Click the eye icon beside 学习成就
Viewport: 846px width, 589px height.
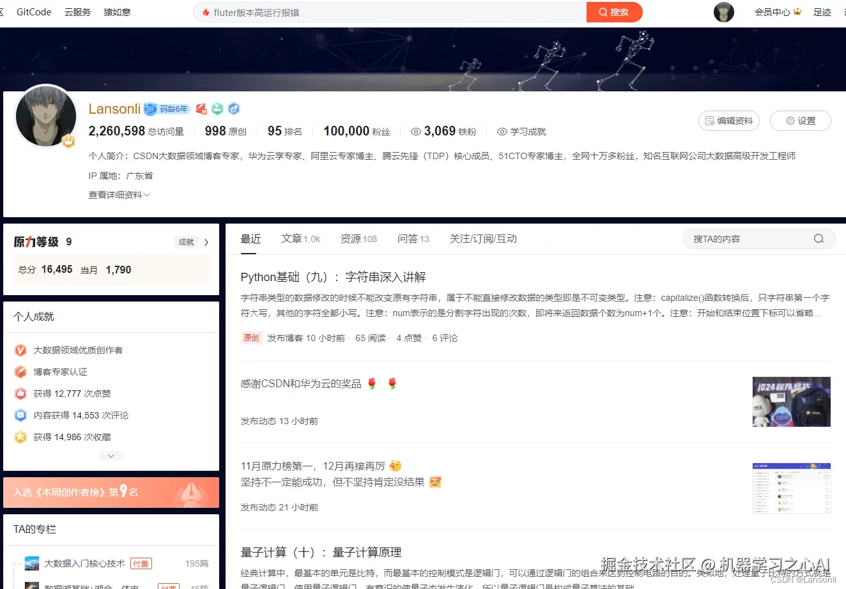(502, 132)
